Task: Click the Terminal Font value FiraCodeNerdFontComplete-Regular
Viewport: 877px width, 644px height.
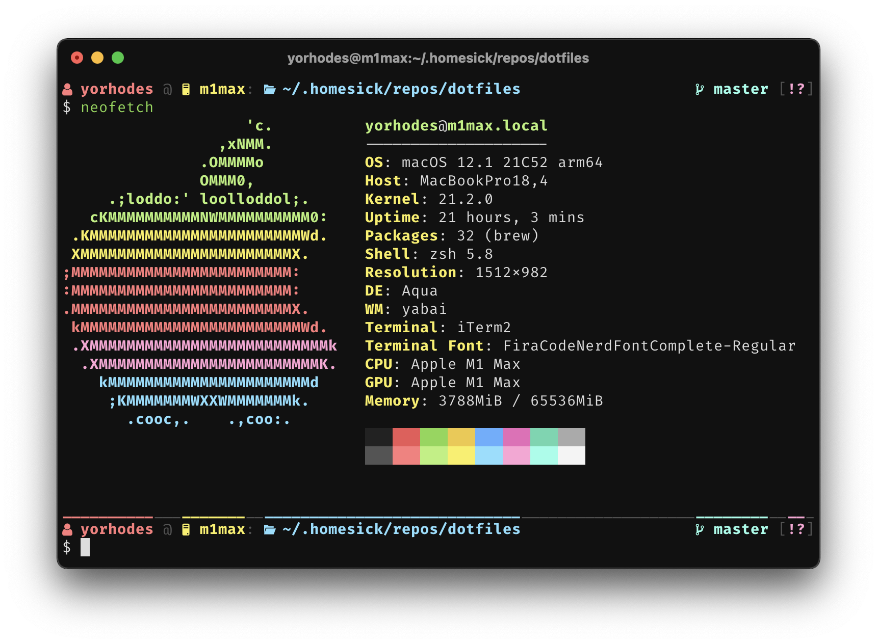Action: coord(649,346)
